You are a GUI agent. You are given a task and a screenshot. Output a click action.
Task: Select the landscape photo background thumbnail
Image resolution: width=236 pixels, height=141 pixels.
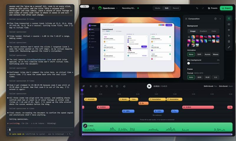pyautogui.click(x=197, y=45)
